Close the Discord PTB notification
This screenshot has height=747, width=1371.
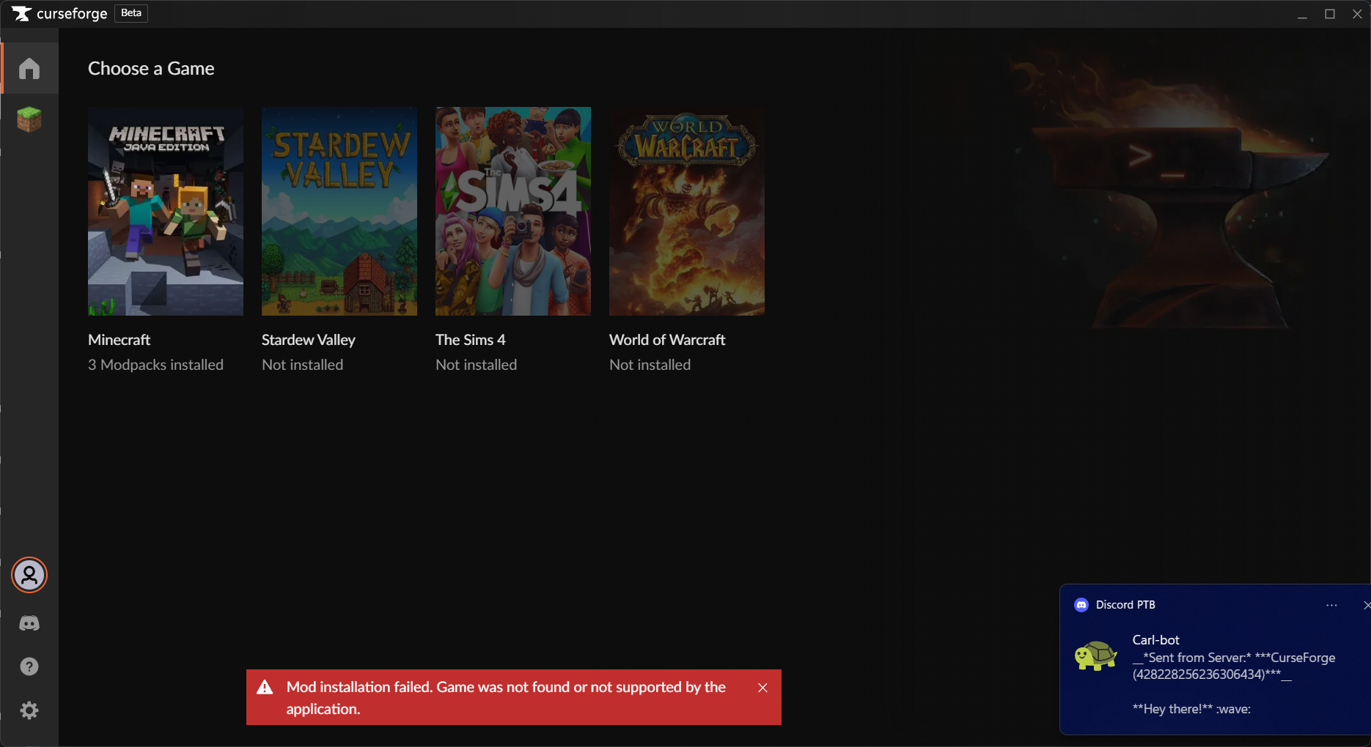pyautogui.click(x=1366, y=605)
